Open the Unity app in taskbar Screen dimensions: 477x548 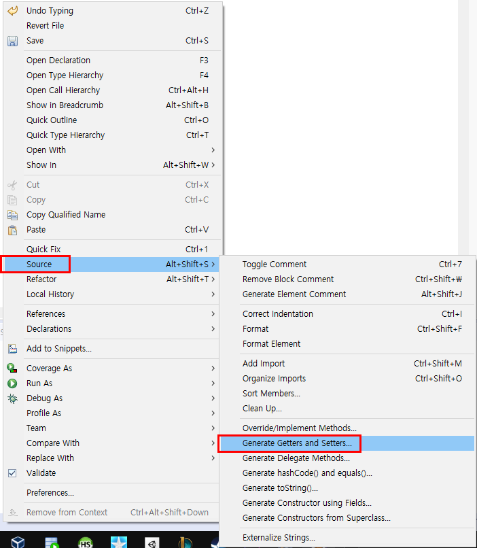[152, 543]
